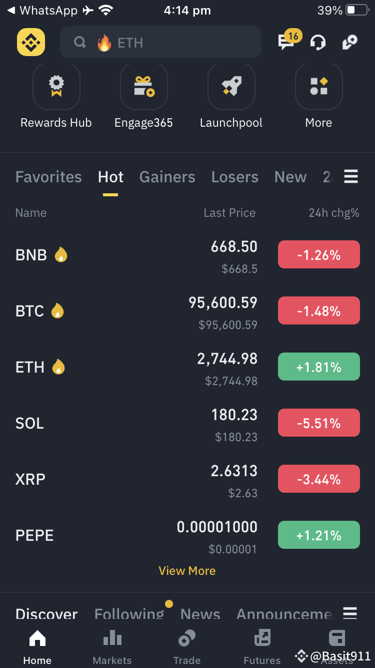Open the BTC market row
Screen dimensions: 375x668
click(x=187, y=311)
